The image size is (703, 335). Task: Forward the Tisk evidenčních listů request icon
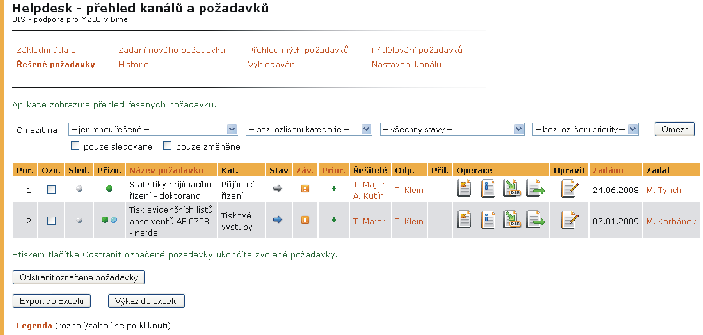(x=536, y=219)
